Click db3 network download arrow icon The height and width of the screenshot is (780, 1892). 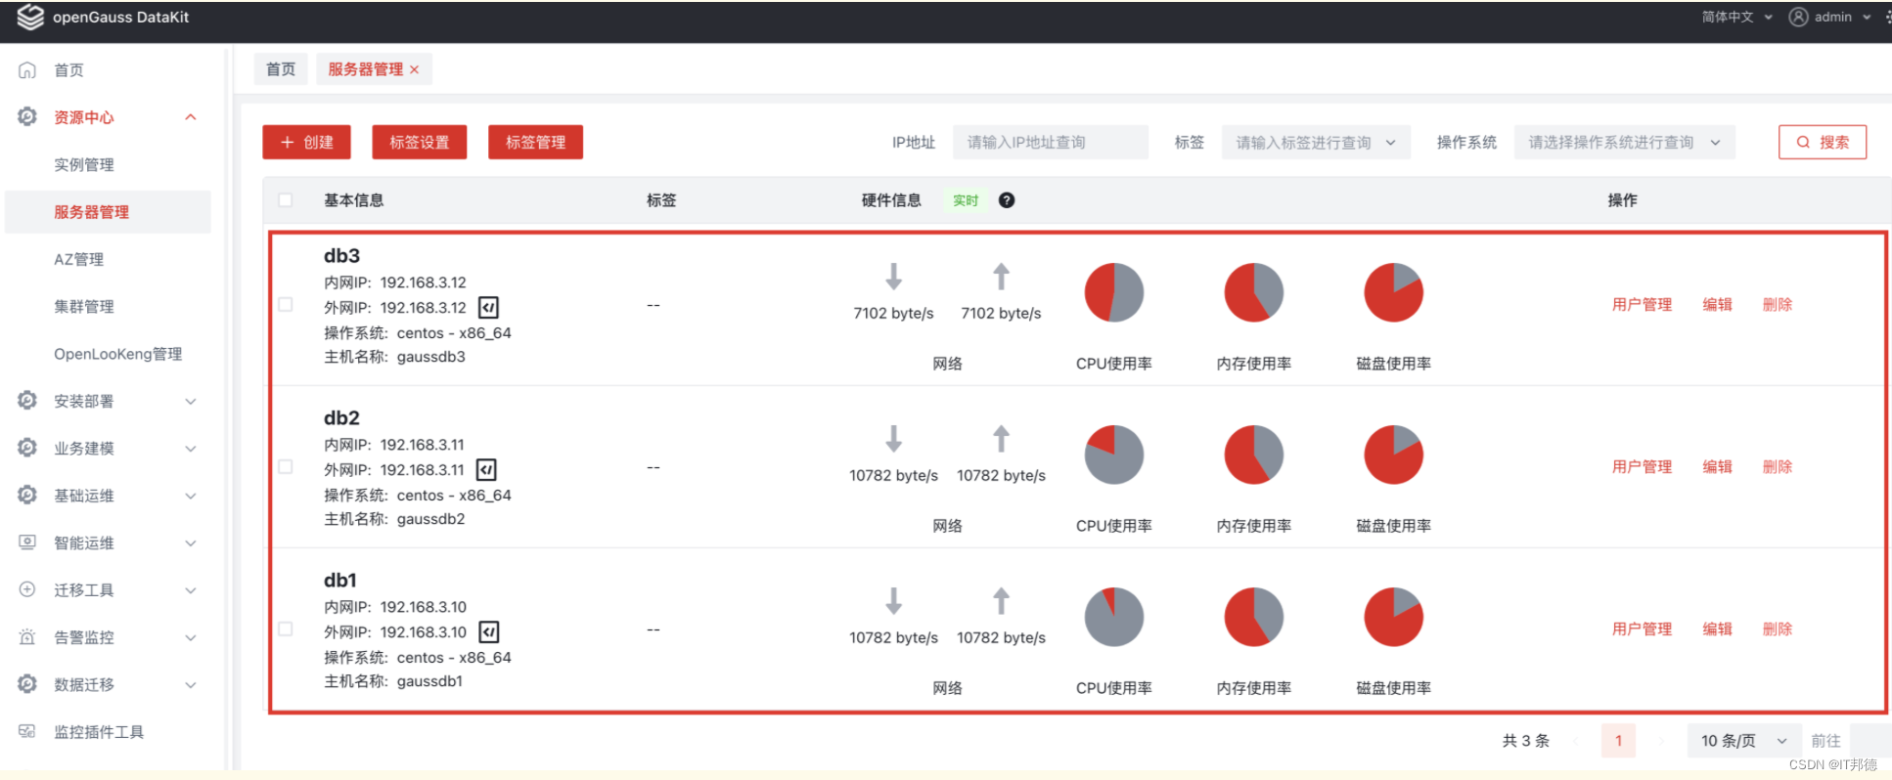click(893, 277)
